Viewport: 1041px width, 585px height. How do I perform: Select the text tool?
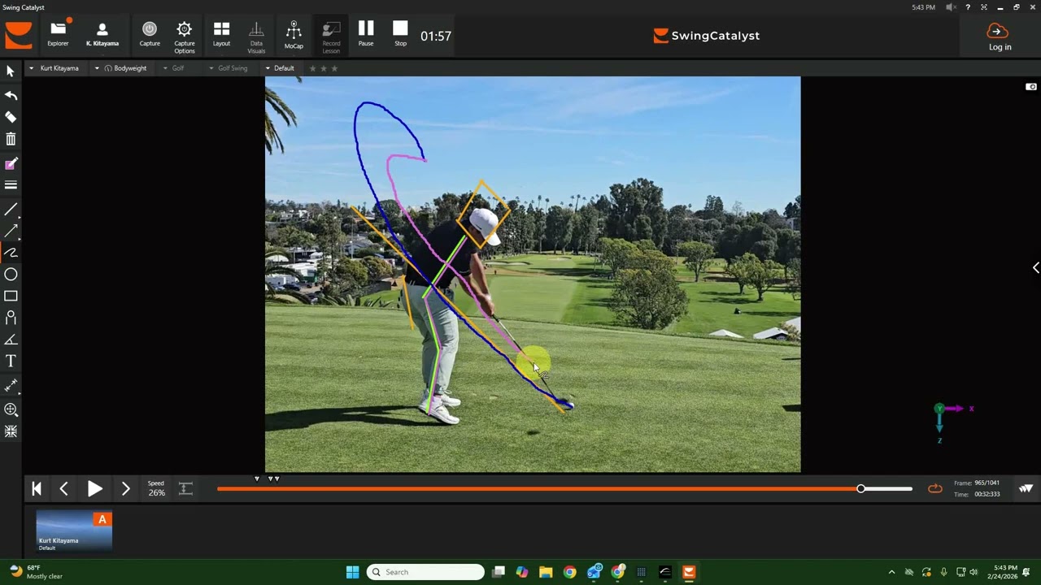click(11, 361)
